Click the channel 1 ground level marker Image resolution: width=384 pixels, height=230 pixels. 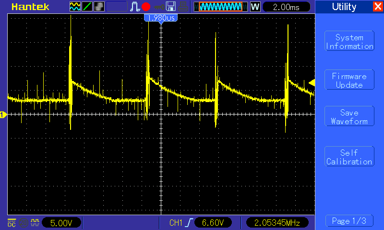click(x=3, y=115)
